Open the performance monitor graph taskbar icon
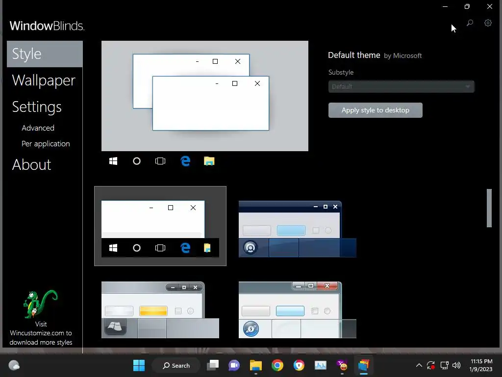The image size is (502, 377). (321, 365)
